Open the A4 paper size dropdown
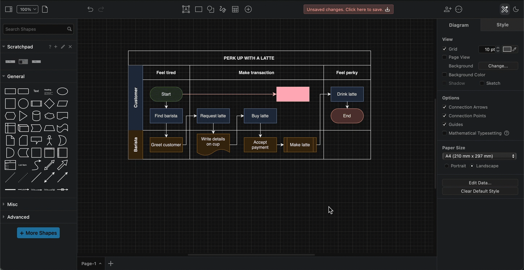The height and width of the screenshot is (270, 524). pyautogui.click(x=479, y=156)
